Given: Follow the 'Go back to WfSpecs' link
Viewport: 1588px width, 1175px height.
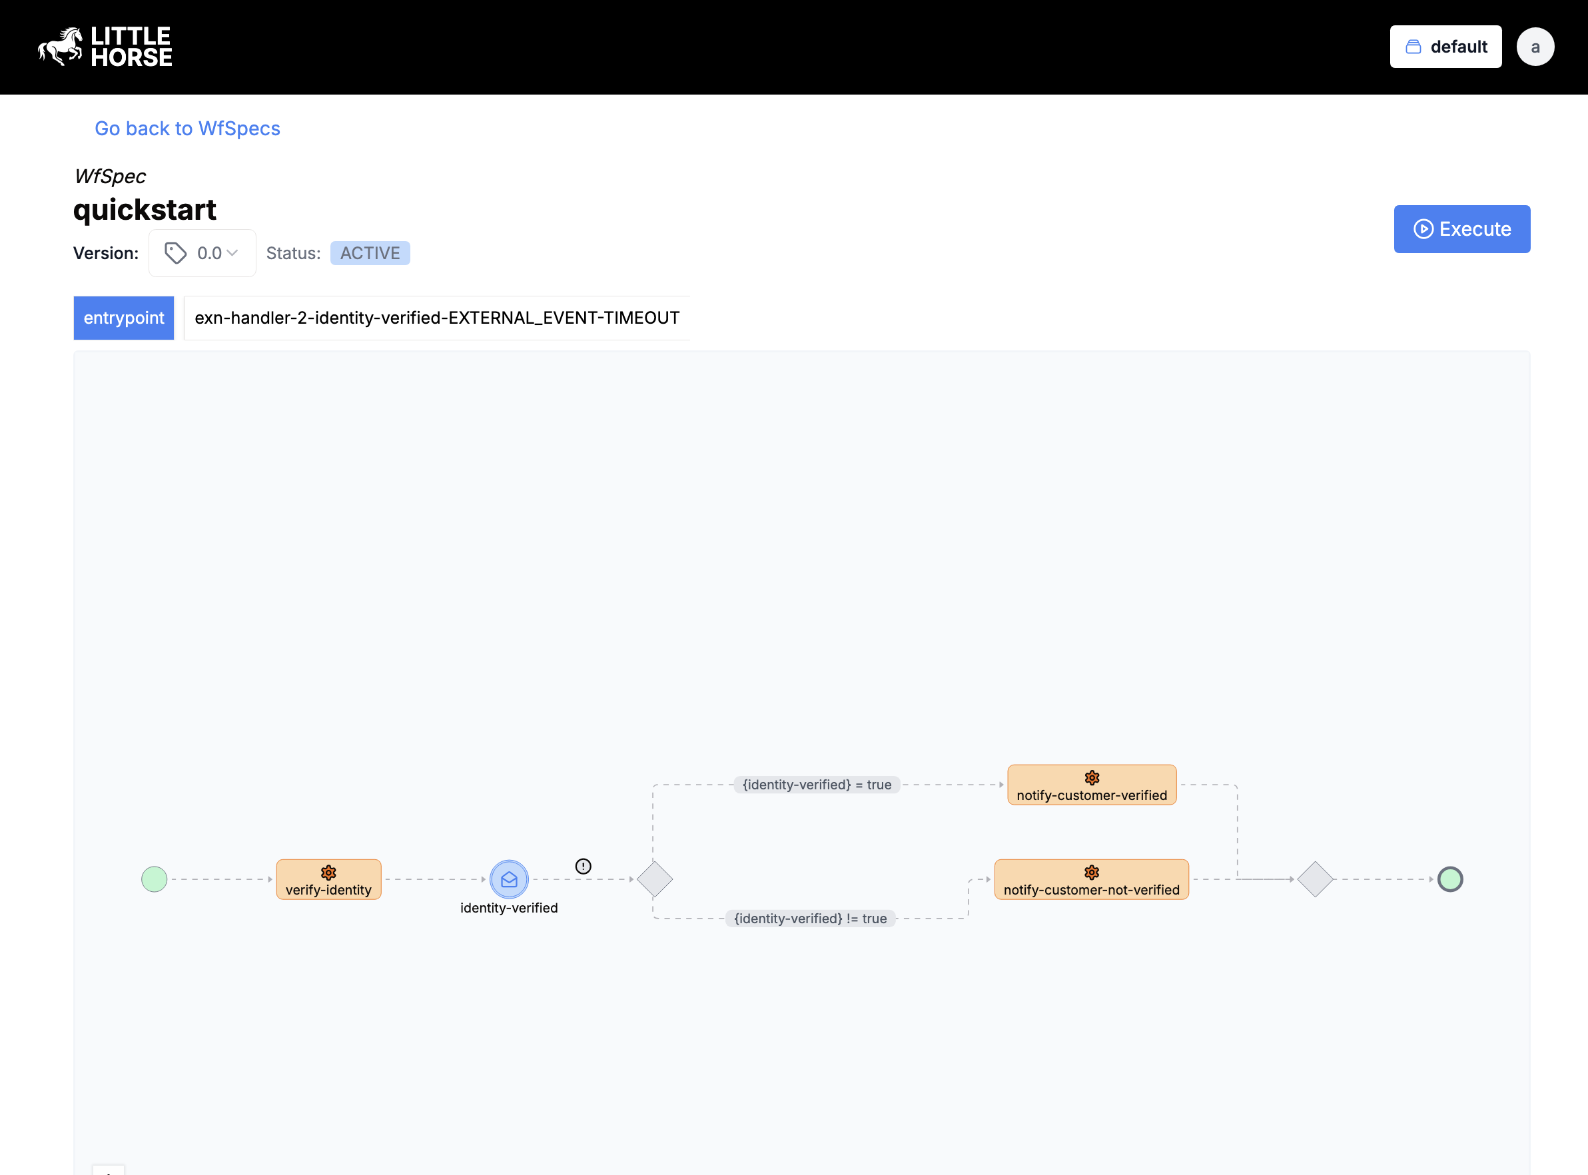Looking at the screenshot, I should pos(187,128).
